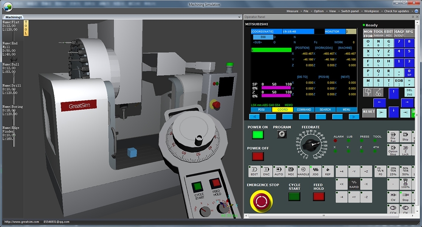
Task: Open the Machining1 document tab
Action: tap(14, 17)
